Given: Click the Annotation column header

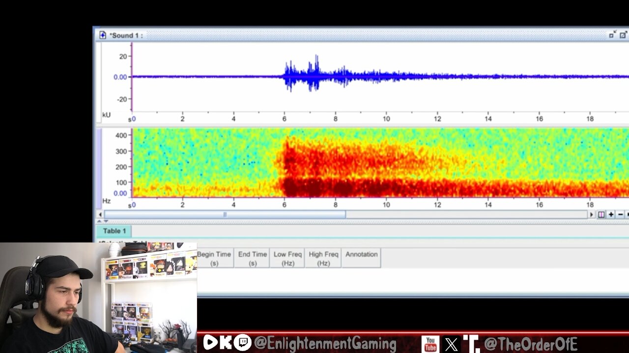Looking at the screenshot, I should click(361, 258).
